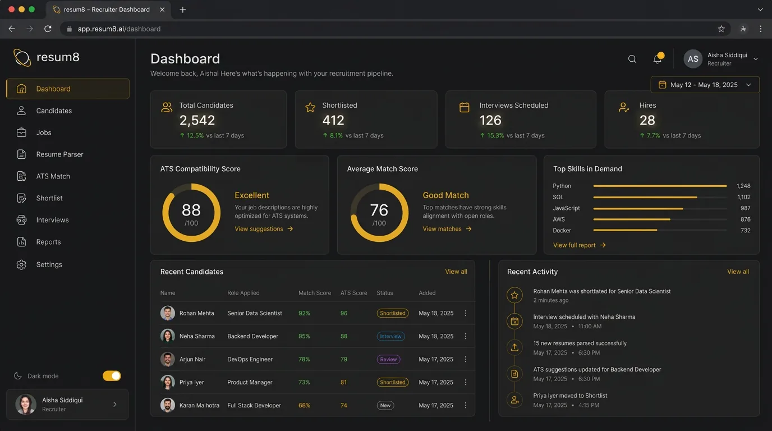Bookmark this page with the star icon
This screenshot has height=431, width=772.
point(722,29)
